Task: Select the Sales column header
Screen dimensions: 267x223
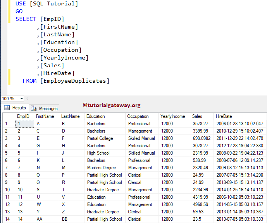Action: (197, 116)
